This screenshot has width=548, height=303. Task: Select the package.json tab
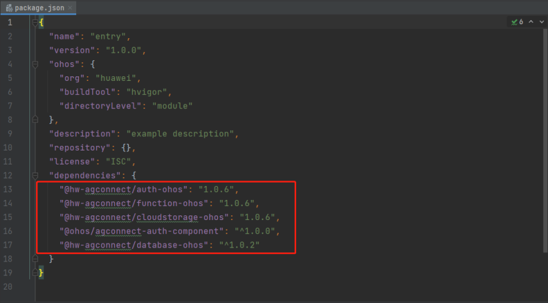pos(40,8)
